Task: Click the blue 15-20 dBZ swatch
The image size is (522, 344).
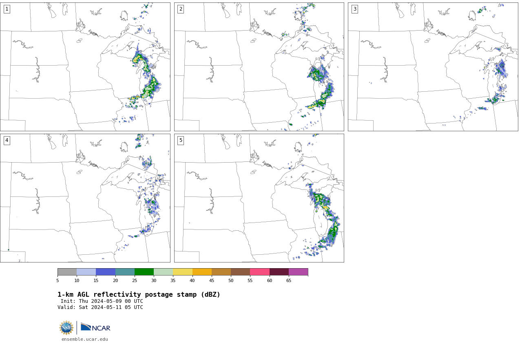Action: [x=106, y=272]
